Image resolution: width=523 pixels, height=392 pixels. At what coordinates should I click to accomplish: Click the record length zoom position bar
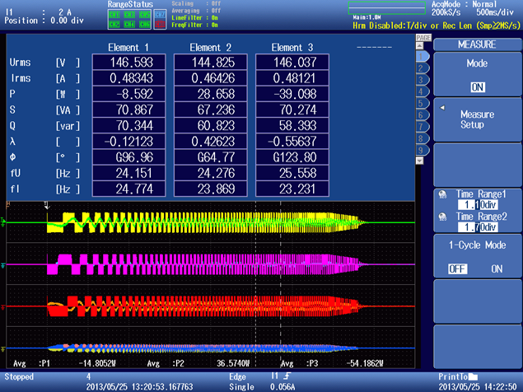(387, 7)
